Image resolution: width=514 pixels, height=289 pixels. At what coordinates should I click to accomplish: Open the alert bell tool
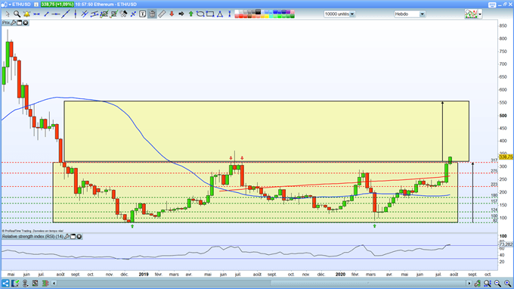(x=26, y=14)
